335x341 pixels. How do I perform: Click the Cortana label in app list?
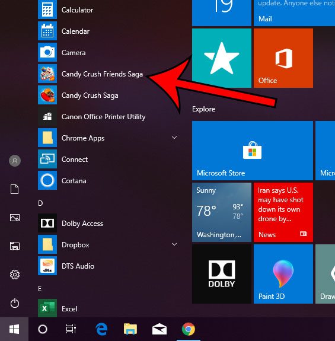pyautogui.click(x=74, y=181)
